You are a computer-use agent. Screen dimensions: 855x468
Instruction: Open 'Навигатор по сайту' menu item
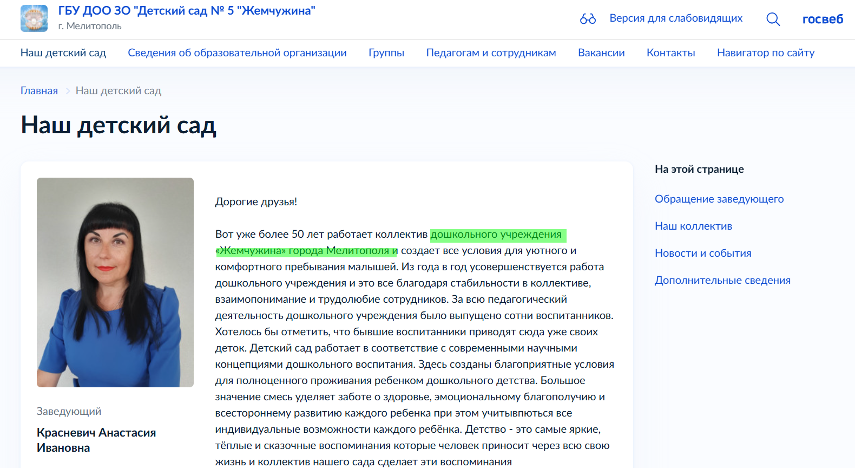pyautogui.click(x=766, y=53)
